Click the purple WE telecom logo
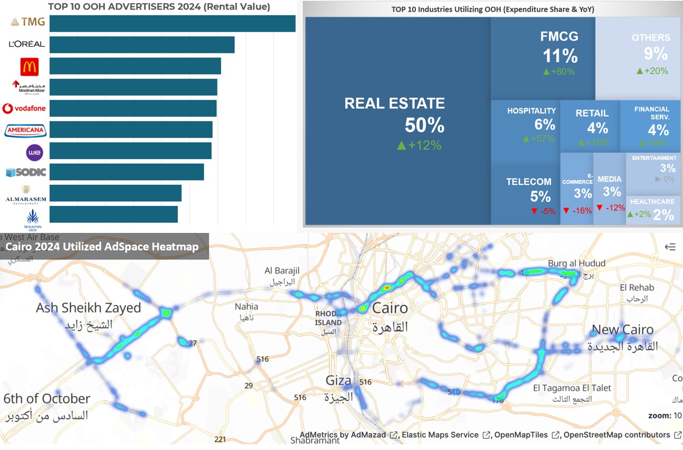Screen dimensions: 683x450 (35, 153)
